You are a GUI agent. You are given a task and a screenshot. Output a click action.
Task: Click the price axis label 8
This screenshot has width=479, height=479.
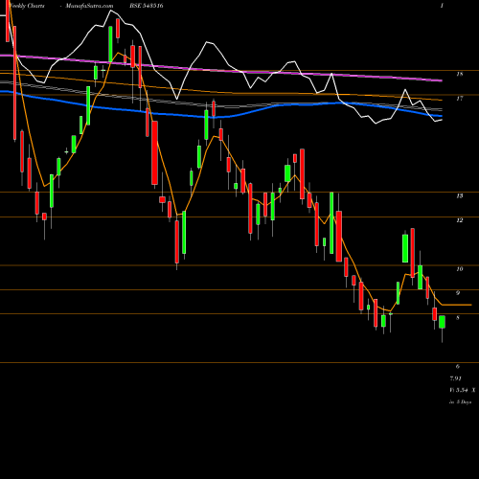pos(458,318)
